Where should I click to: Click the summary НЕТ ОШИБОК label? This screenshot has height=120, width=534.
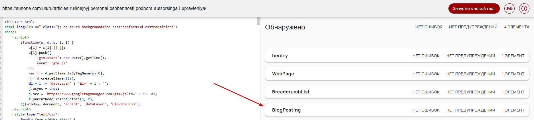point(429,27)
